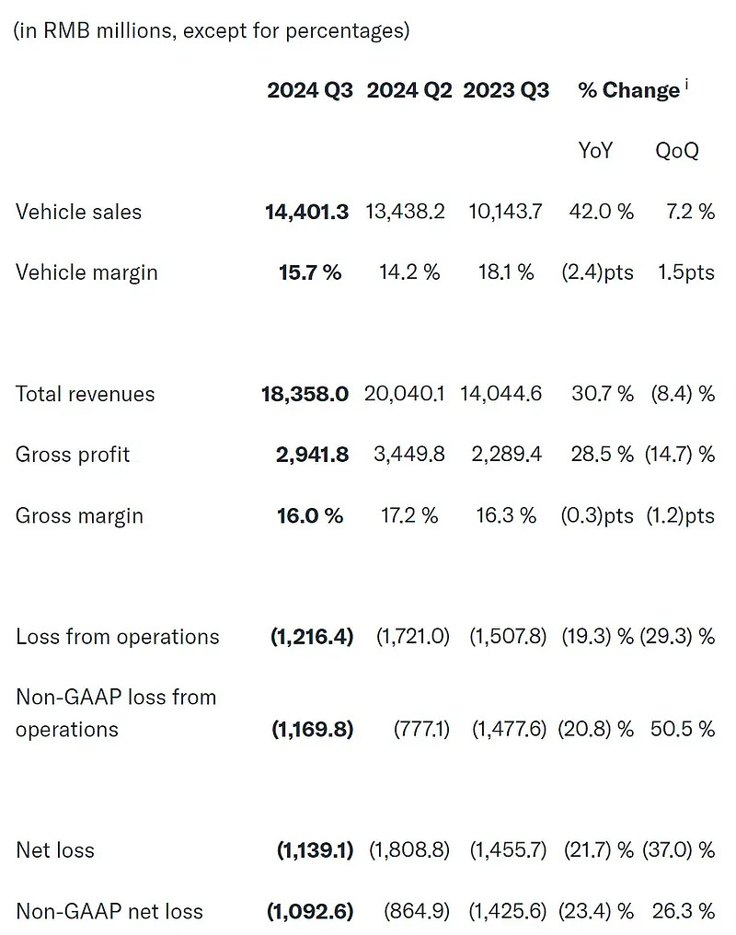
Task: Click the Non-GAAP net loss label
Action: coord(109,912)
